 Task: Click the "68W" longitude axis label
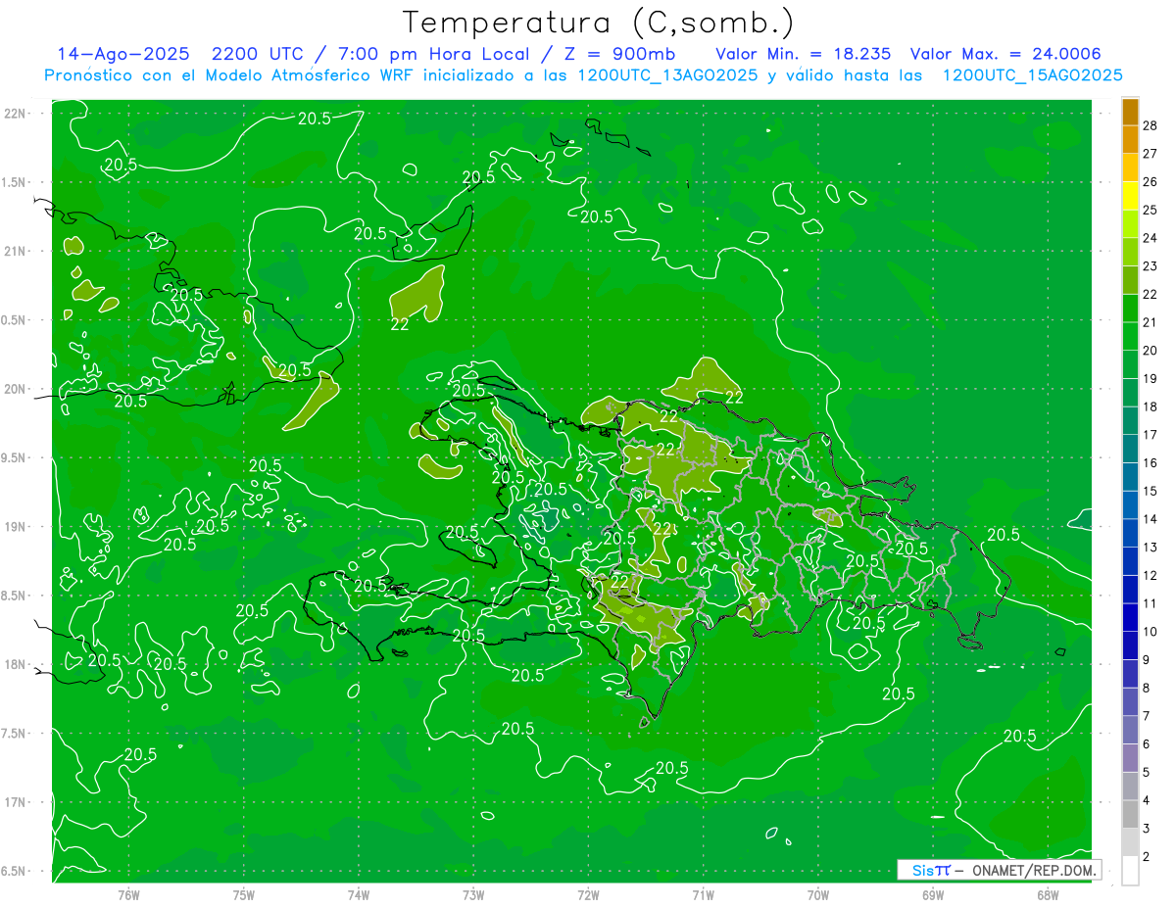[x=1048, y=895]
